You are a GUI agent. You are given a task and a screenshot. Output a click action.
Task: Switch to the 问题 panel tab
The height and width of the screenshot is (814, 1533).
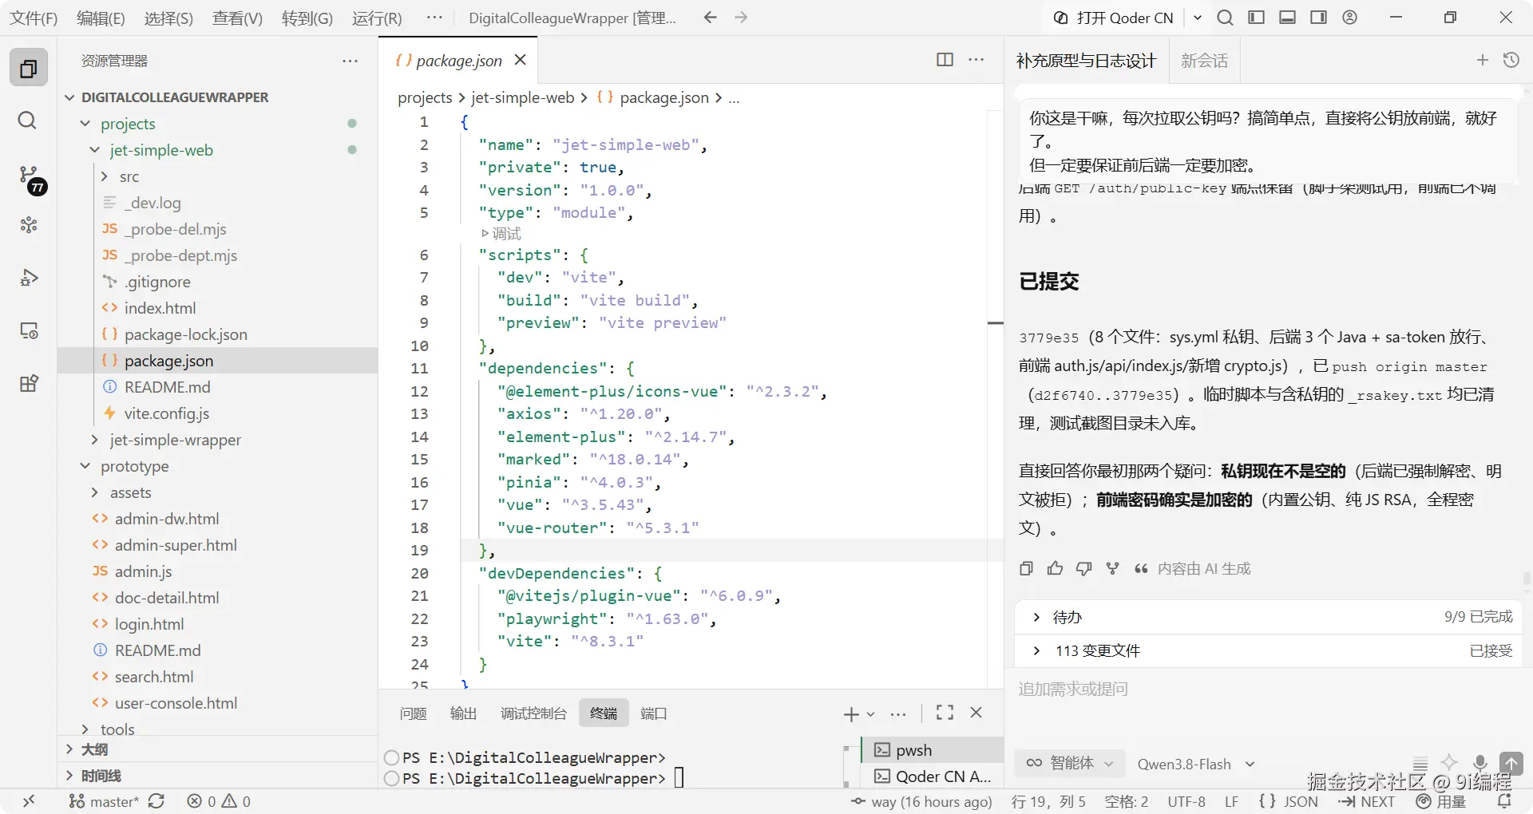point(413,713)
